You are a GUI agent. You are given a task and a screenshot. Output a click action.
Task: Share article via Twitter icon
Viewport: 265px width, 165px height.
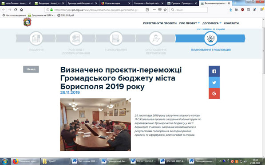pos(214,82)
